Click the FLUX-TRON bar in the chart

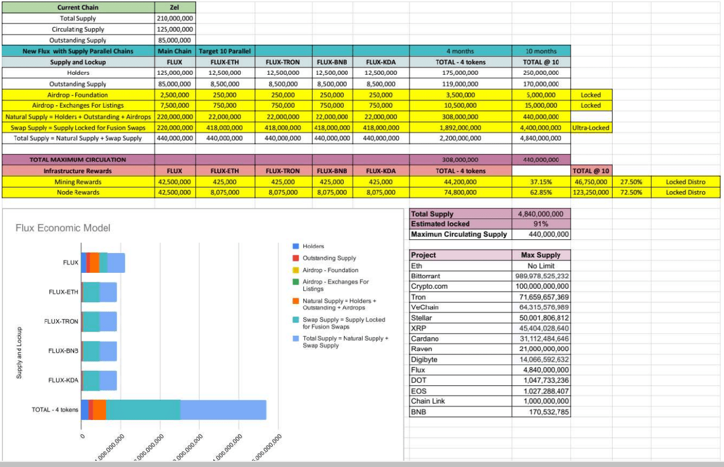tap(99, 322)
